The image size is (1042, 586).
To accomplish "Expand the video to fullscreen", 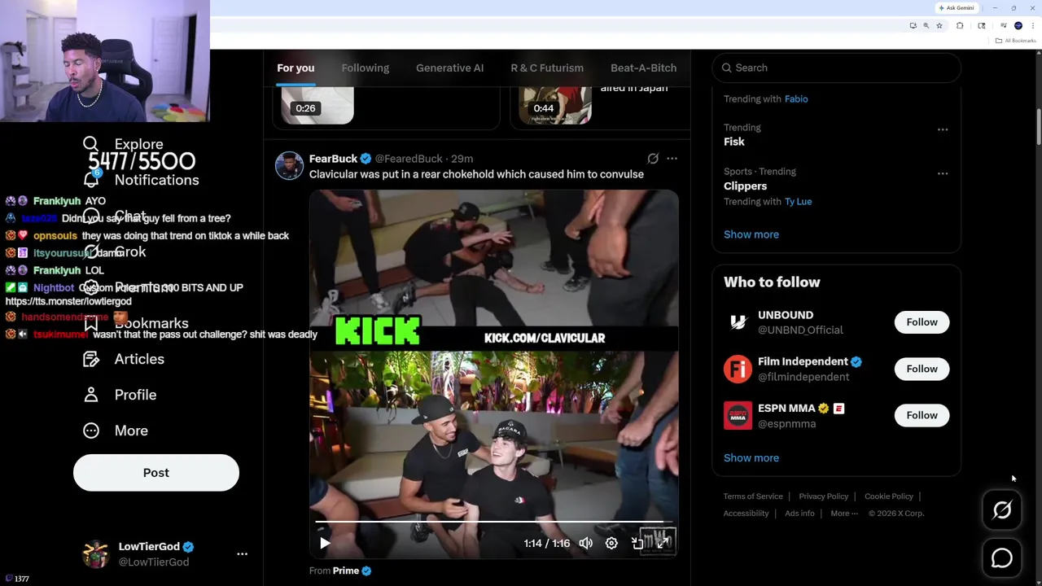I will click(x=663, y=543).
